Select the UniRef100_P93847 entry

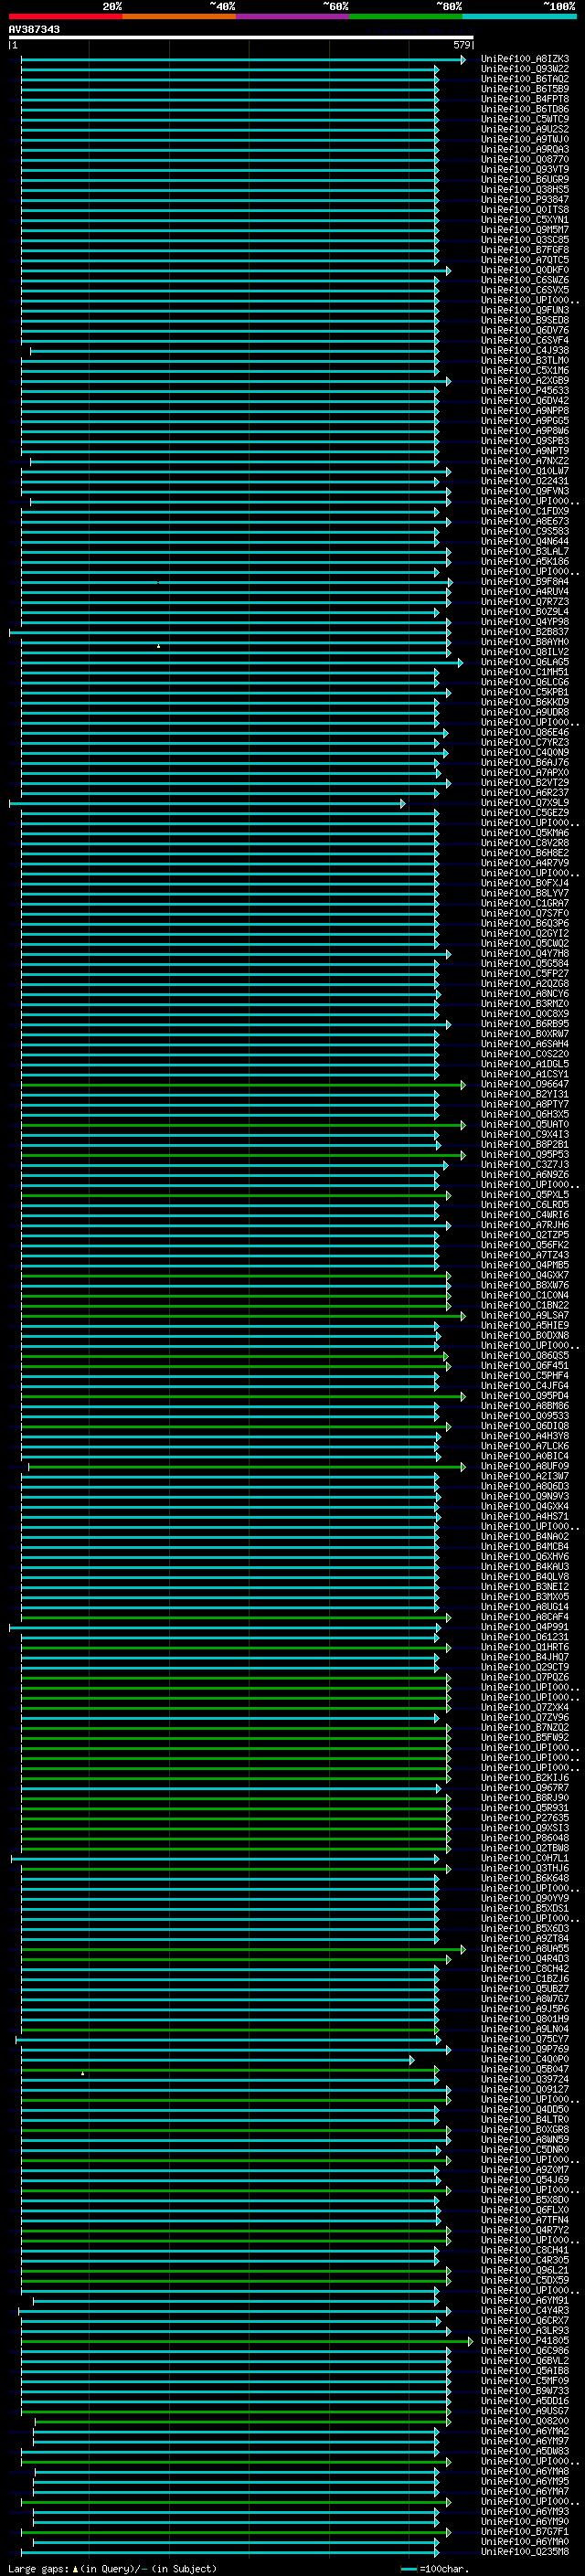pos(525,200)
